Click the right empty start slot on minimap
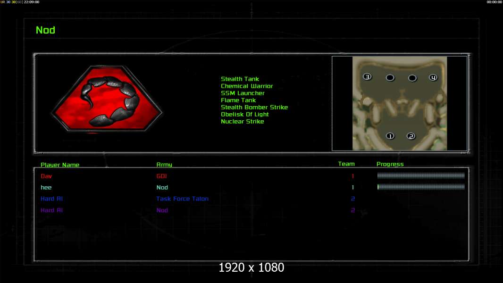The height and width of the screenshot is (283, 503). coord(412,78)
